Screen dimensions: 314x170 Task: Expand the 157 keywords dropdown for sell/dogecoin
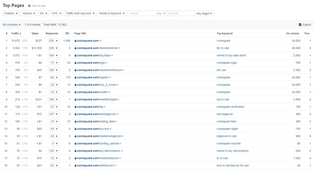coord(53,114)
